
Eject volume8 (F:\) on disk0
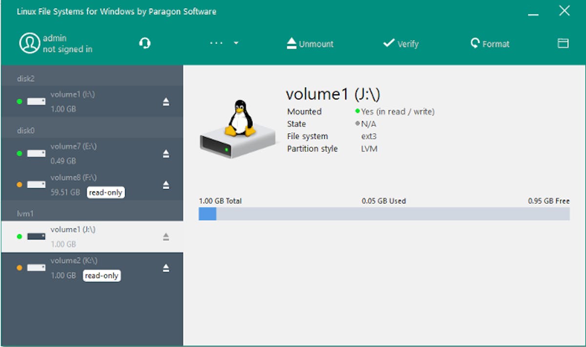click(166, 184)
